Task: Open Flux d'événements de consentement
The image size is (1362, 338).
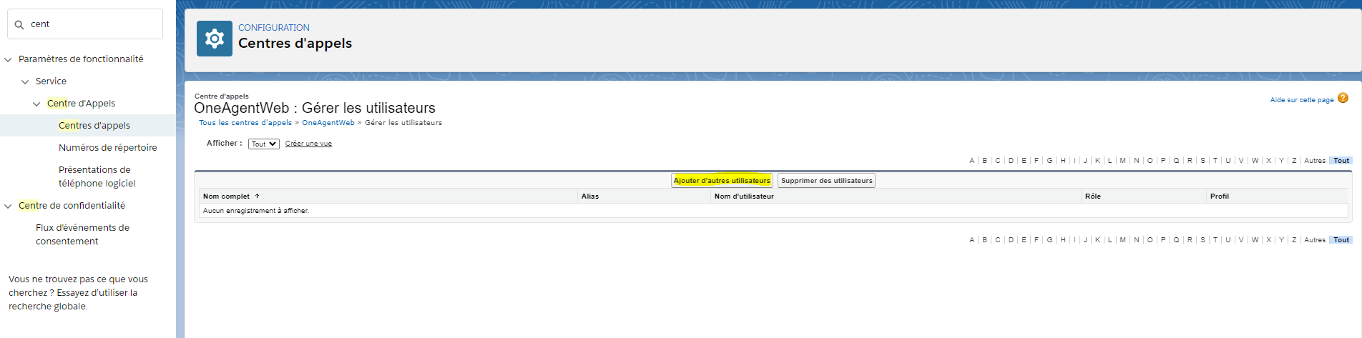Action: (x=82, y=234)
